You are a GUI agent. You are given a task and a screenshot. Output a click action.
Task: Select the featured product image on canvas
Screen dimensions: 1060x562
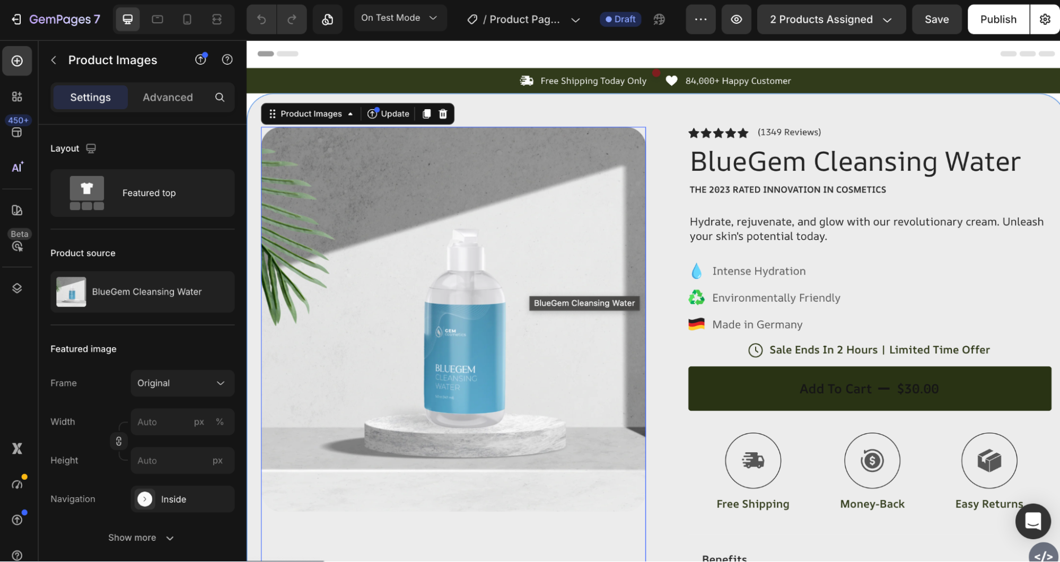tap(453, 319)
